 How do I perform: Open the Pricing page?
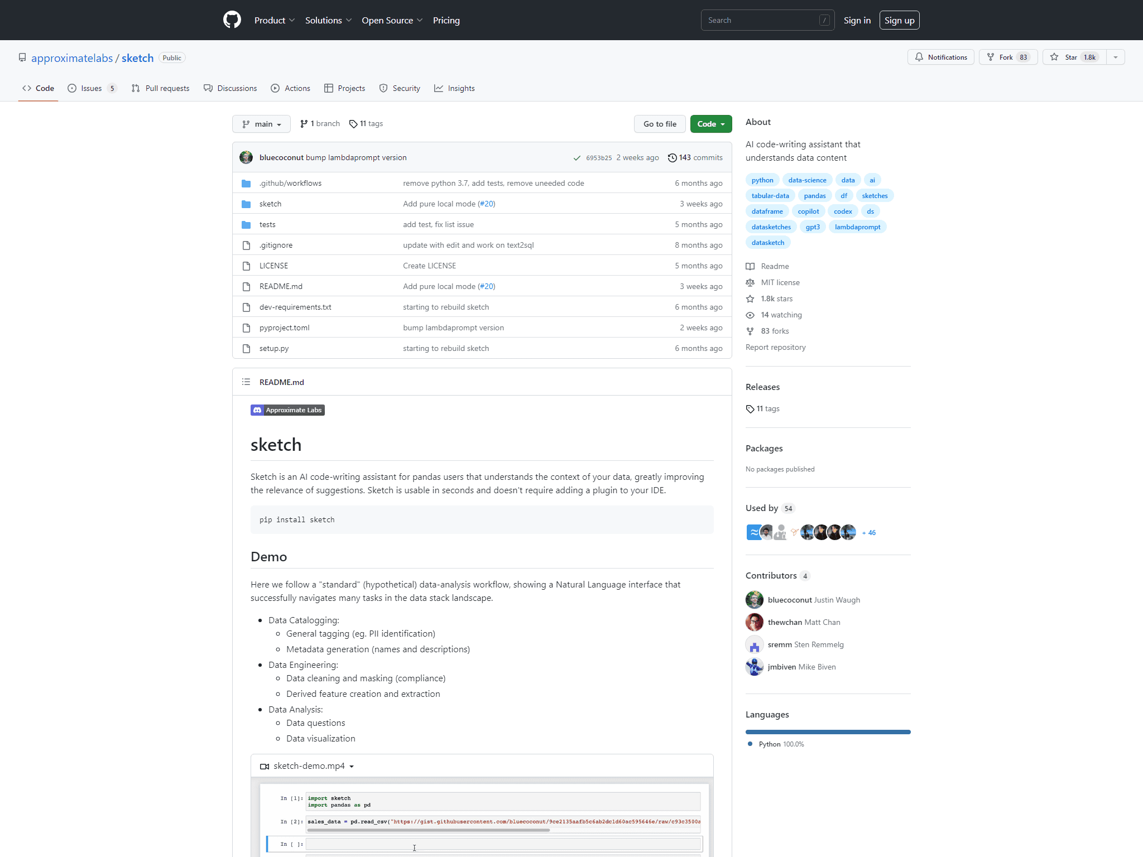pyautogui.click(x=446, y=20)
